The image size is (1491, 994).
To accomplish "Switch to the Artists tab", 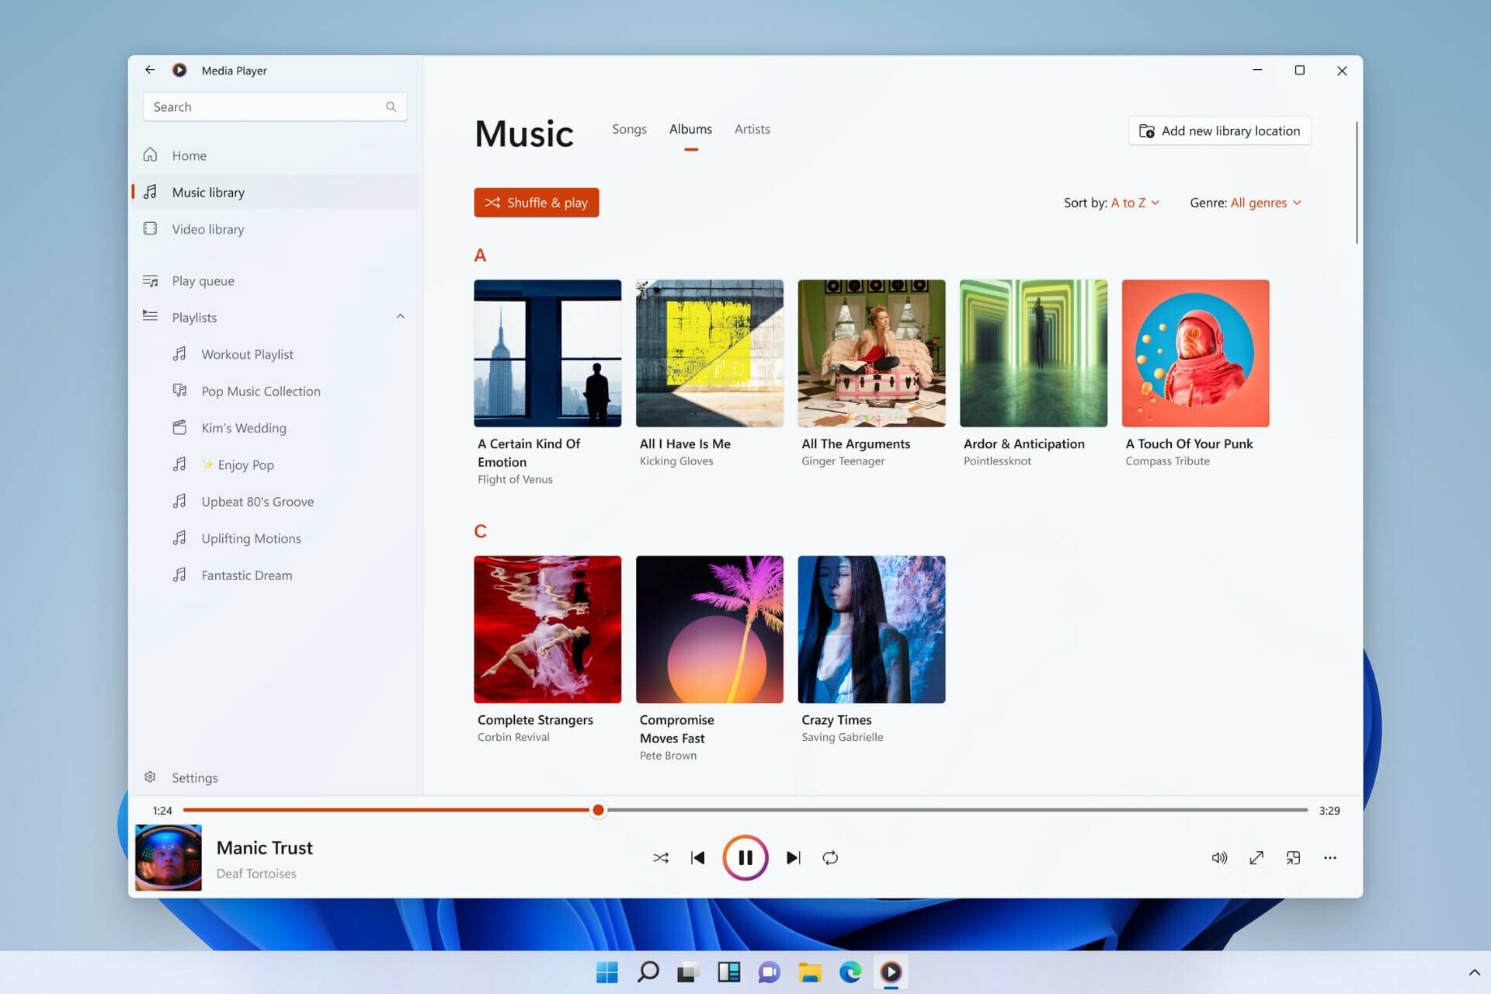I will pyautogui.click(x=751, y=129).
